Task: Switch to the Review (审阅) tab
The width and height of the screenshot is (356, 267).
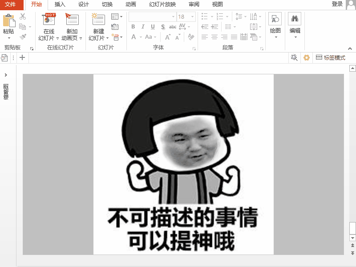Action: [194, 4]
